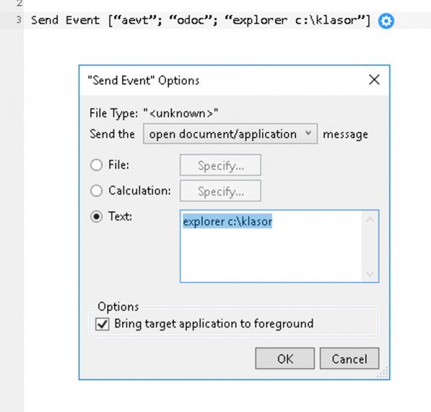Toggle Bring target application to foreground
The image size is (431, 412).
pyautogui.click(x=102, y=324)
